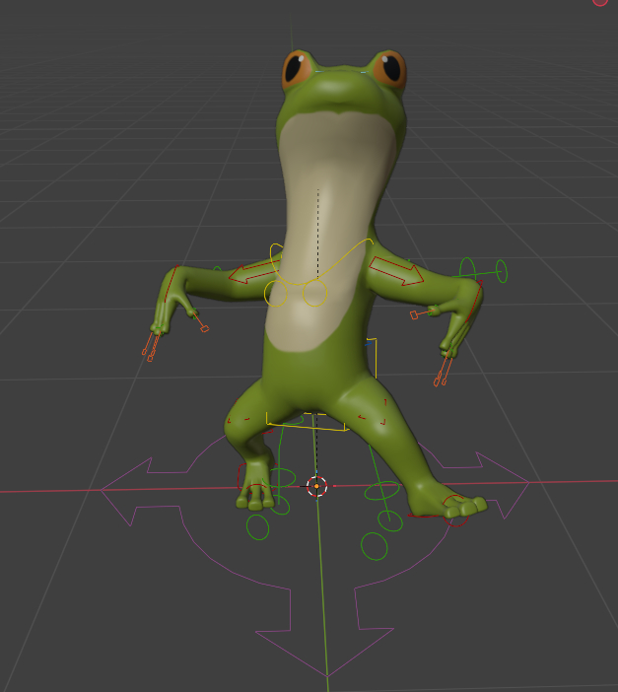Select the purple root arrow pointing down

(326, 653)
